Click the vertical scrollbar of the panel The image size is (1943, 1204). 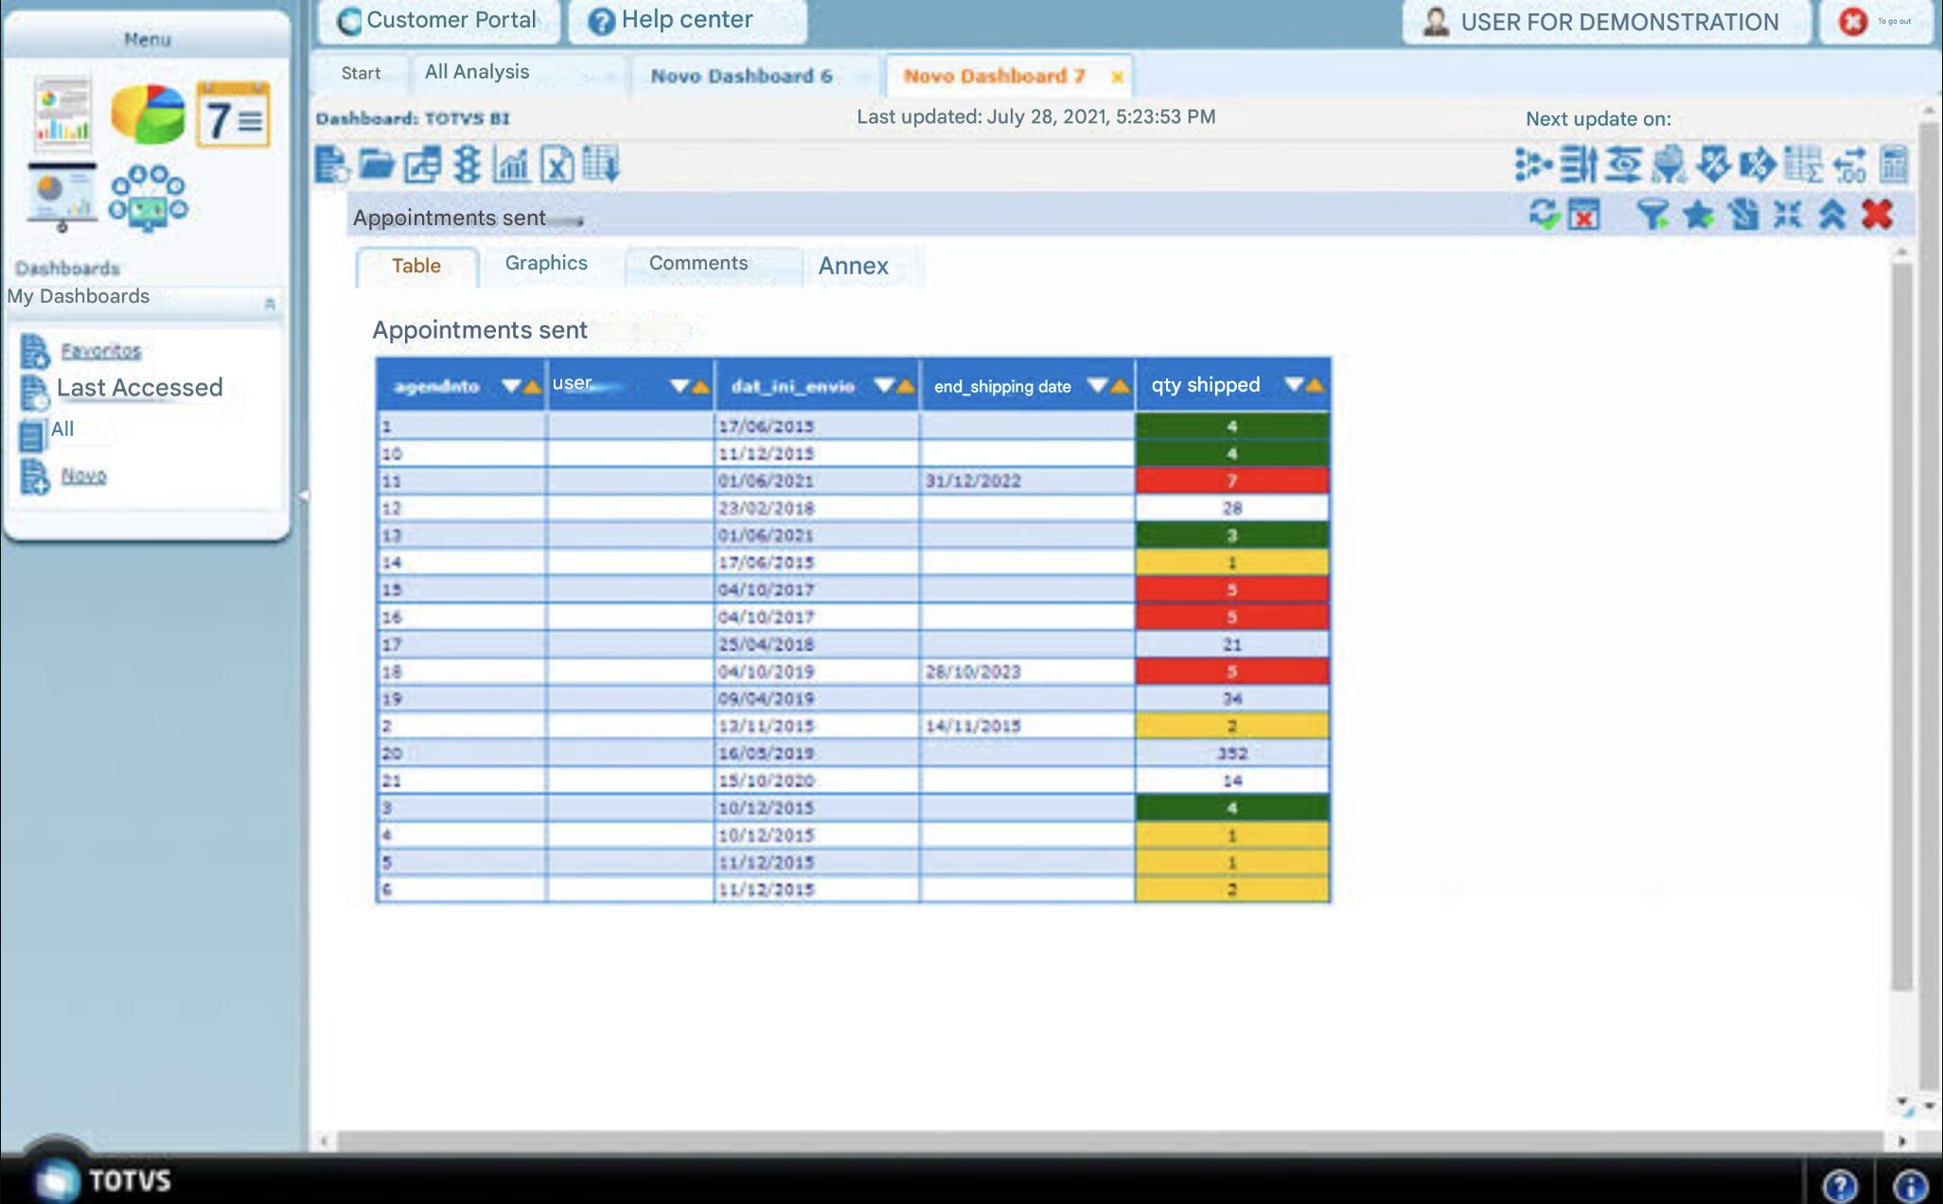[1901, 624]
